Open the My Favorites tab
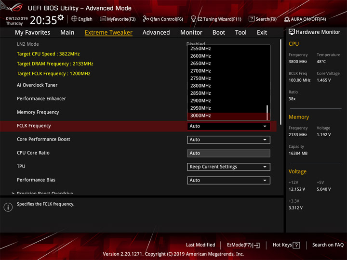This screenshot has width=347, height=260. point(33,33)
